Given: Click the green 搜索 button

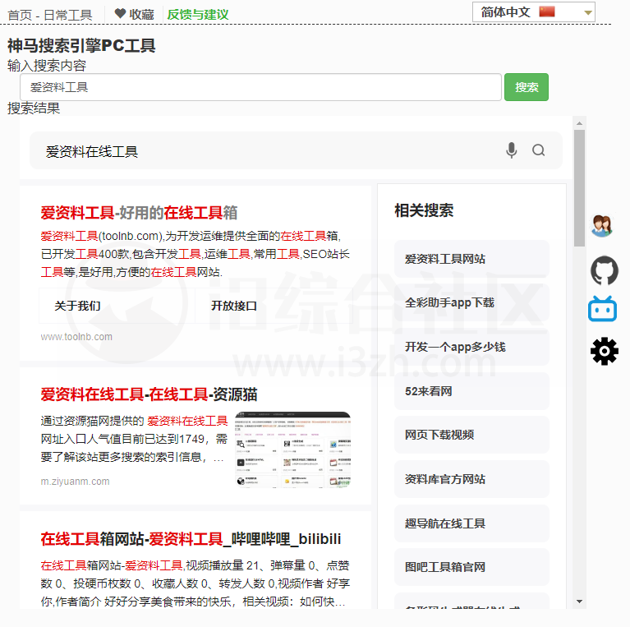Looking at the screenshot, I should click(527, 87).
